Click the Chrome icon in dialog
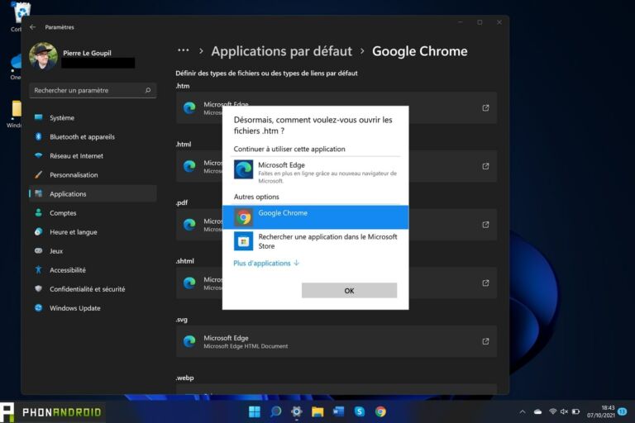Viewport: 635px width, 423px height. (x=243, y=217)
